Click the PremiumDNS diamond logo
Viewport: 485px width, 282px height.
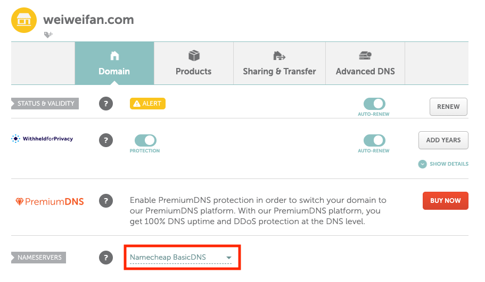[20, 202]
